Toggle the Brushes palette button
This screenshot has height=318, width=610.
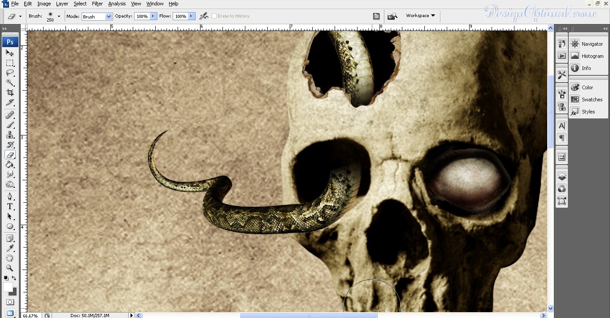click(376, 16)
